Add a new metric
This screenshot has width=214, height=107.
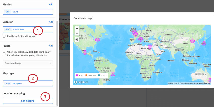pyautogui.click(x=51, y=4)
